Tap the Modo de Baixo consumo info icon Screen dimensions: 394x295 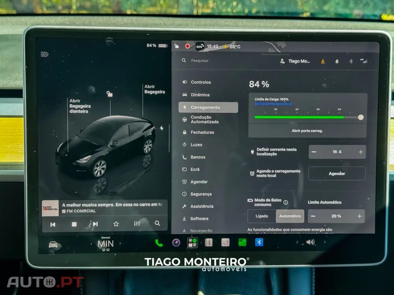(x=286, y=203)
